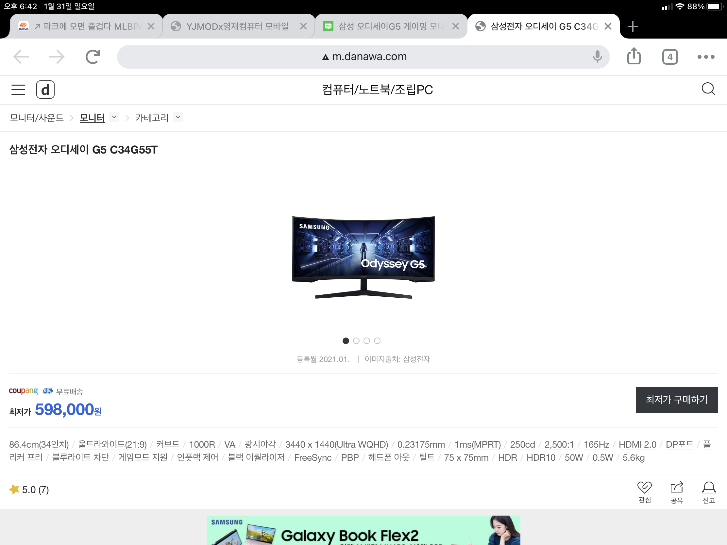Viewport: 727px width, 545px height.
Task: Open the 250cd brightness spec link
Action: pyautogui.click(x=522, y=444)
